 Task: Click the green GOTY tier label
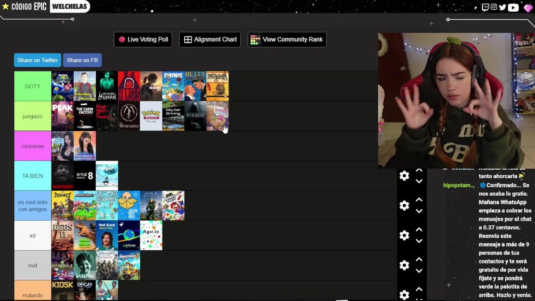(x=33, y=86)
